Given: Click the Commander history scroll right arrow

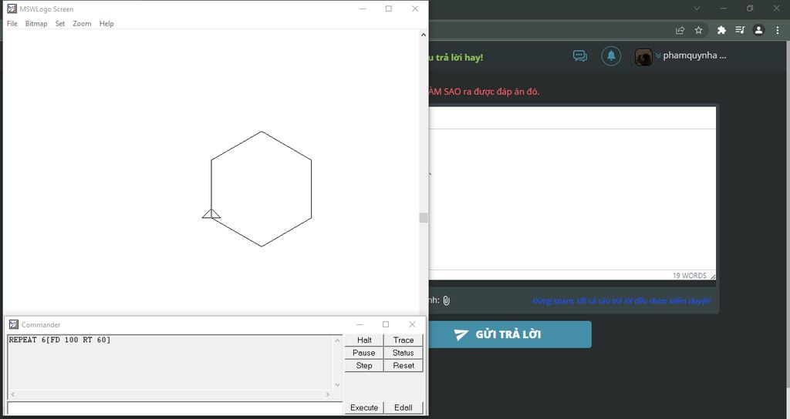Looking at the screenshot, I should pyautogui.click(x=328, y=394).
